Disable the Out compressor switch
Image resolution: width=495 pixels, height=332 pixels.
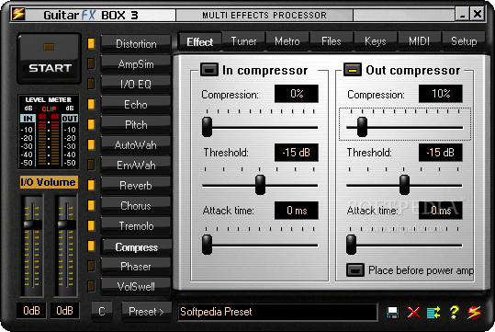point(353,70)
